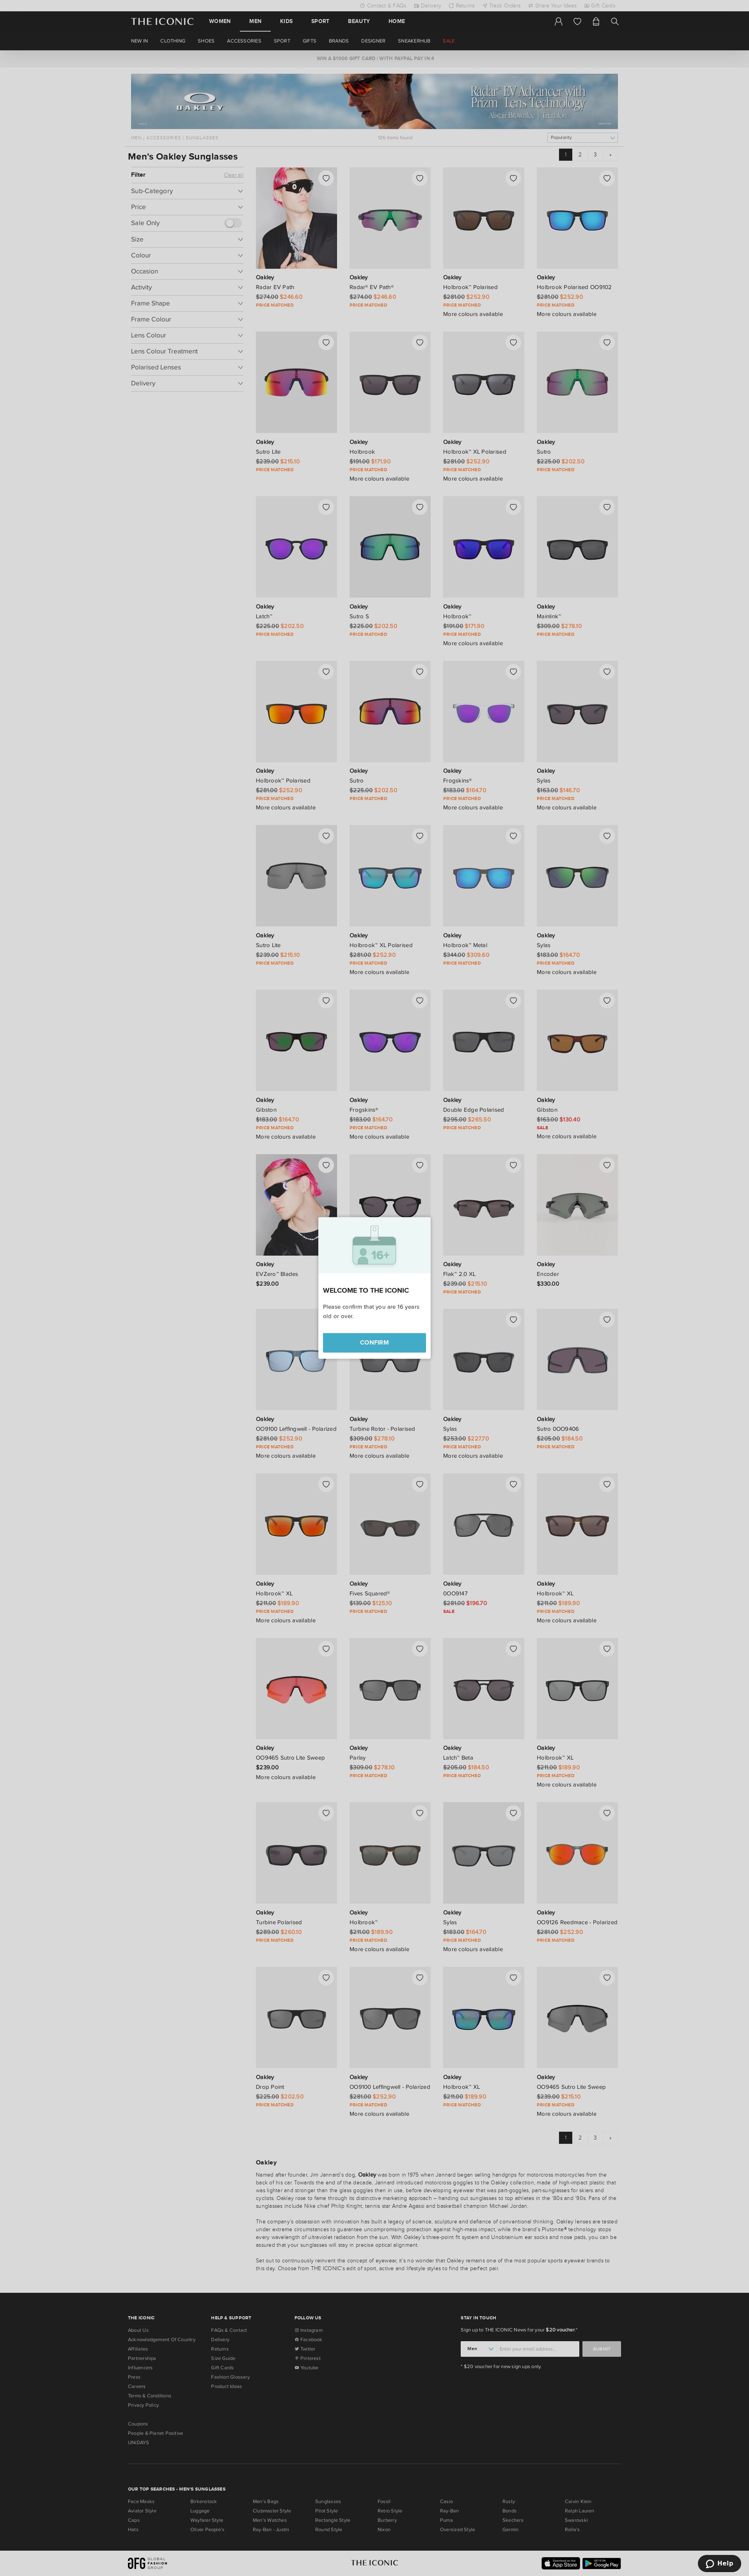Screen dimensions: 749x2576
Task: Open the Wayfarer Style top search link
Action: (207, 2520)
